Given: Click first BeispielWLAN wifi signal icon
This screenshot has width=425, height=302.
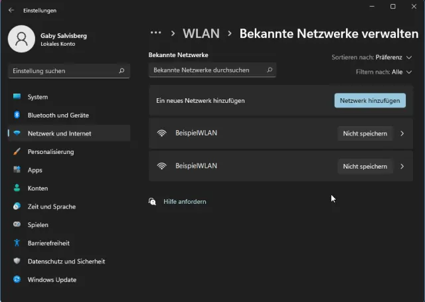Looking at the screenshot, I should 162,133.
